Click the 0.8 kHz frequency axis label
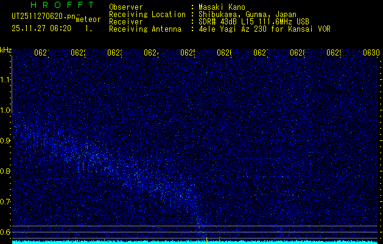The width and height of the screenshot is (383, 244). pos(5,171)
